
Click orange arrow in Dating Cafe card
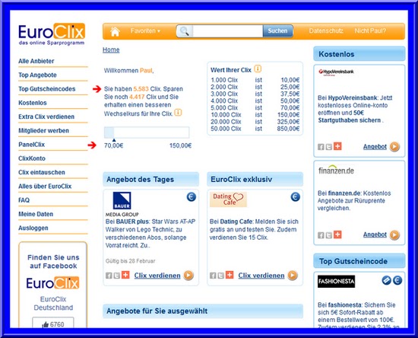[x=293, y=276]
